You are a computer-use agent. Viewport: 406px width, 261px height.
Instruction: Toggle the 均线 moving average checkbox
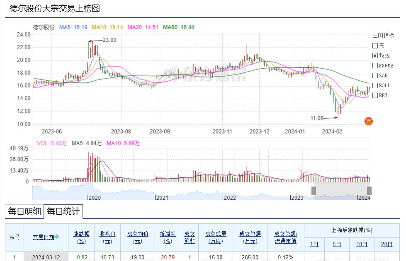375,55
